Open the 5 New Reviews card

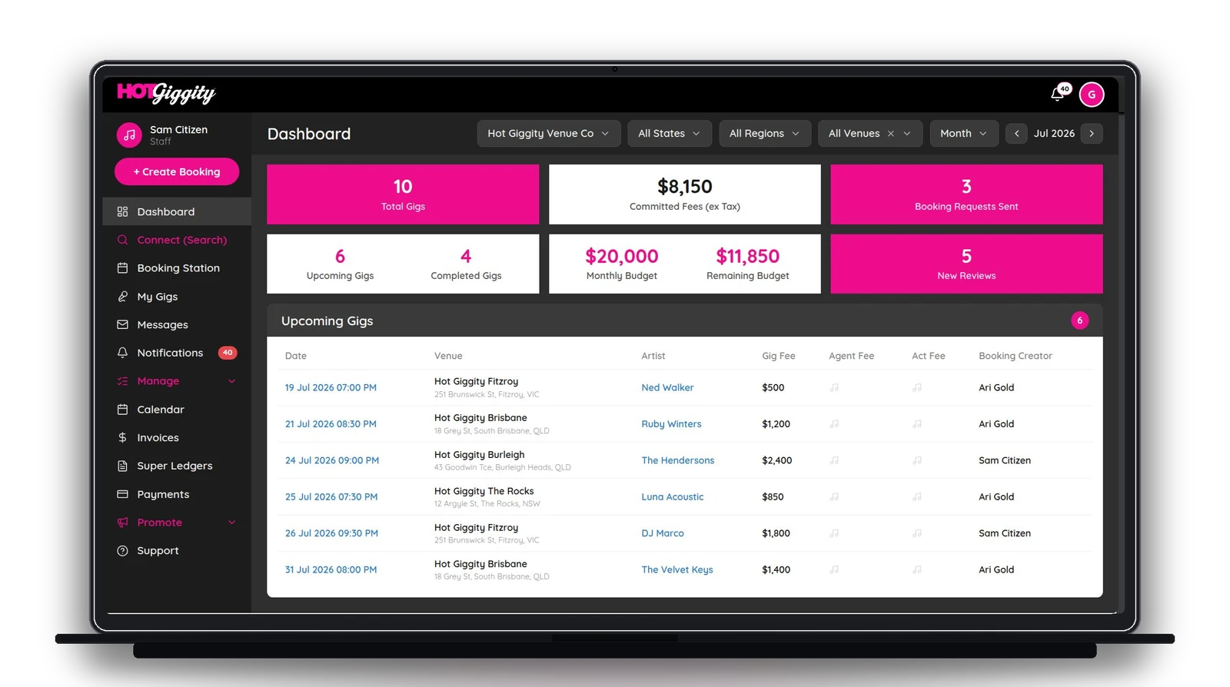(x=966, y=264)
